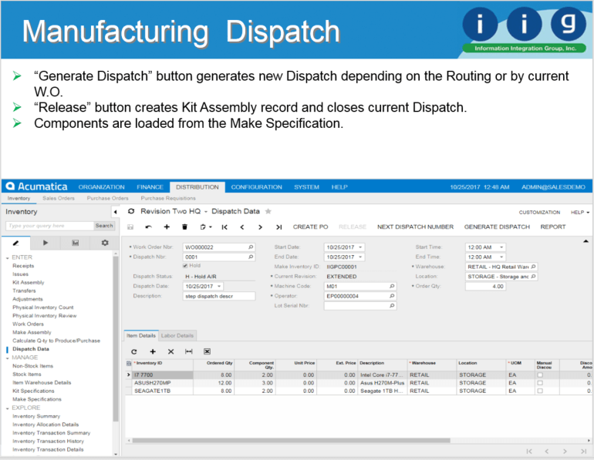Open the CUSTOMIZATION link
594x460 pixels.
click(539, 213)
